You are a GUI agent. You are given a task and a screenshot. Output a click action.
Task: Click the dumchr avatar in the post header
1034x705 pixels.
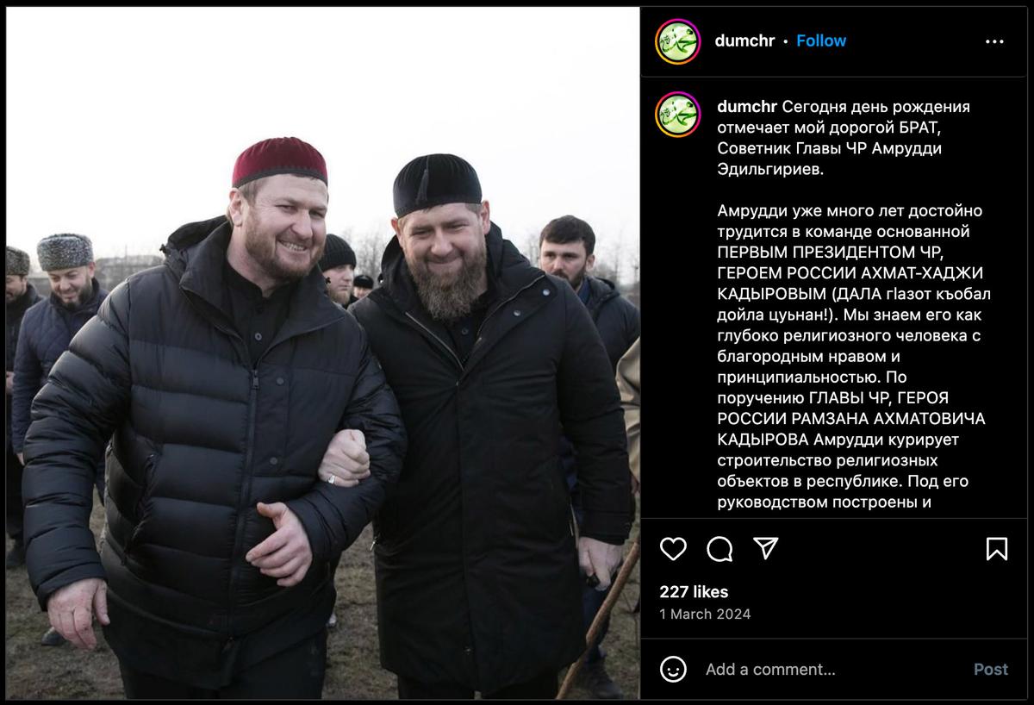coord(677,41)
